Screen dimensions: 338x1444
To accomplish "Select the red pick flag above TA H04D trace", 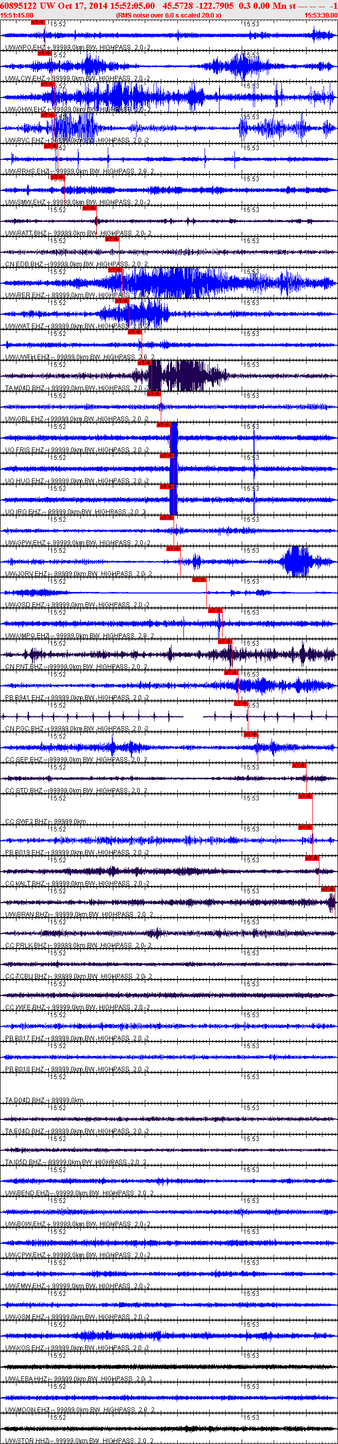I will pos(144,363).
